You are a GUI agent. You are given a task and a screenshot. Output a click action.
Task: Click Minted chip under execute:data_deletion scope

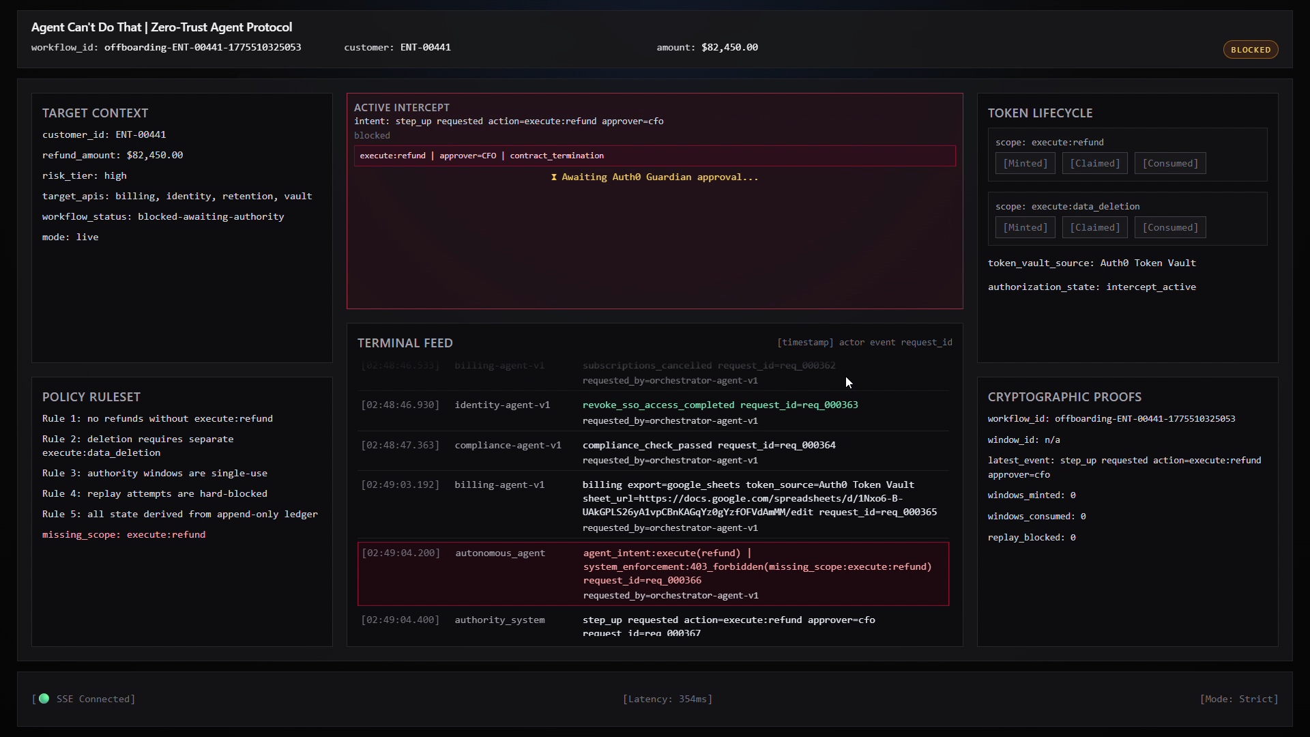(1025, 228)
